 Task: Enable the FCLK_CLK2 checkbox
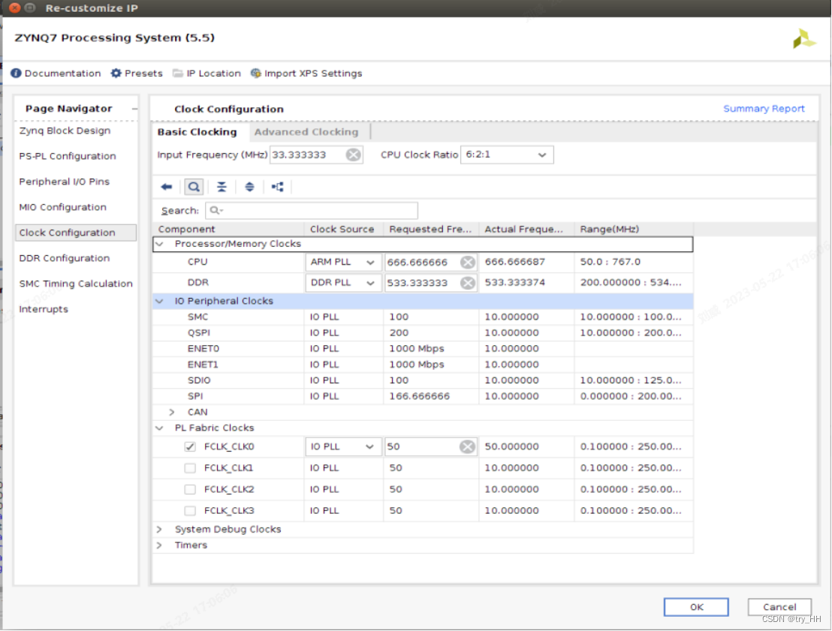190,489
